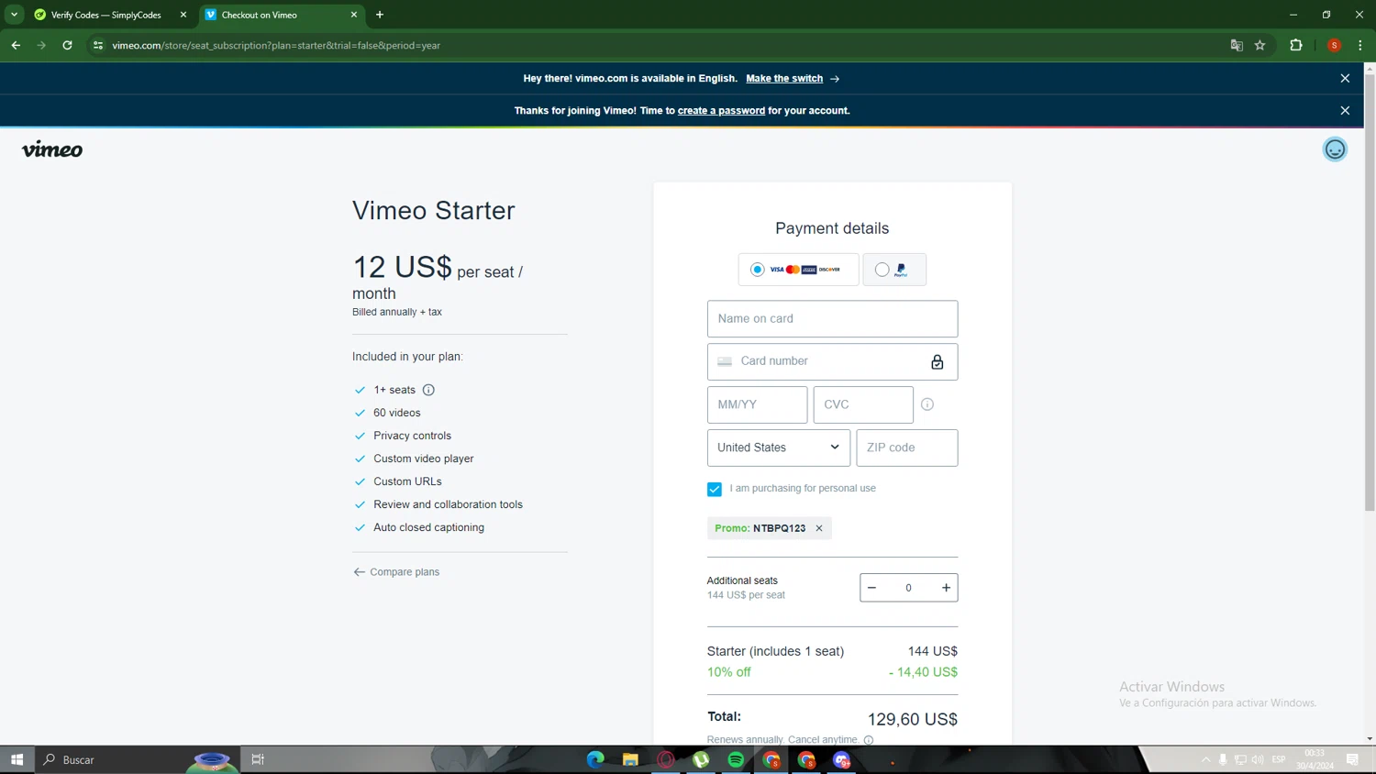Viewport: 1376px width, 774px height.
Task: Open the Chrome three-dot menu
Action: coord(1359,45)
